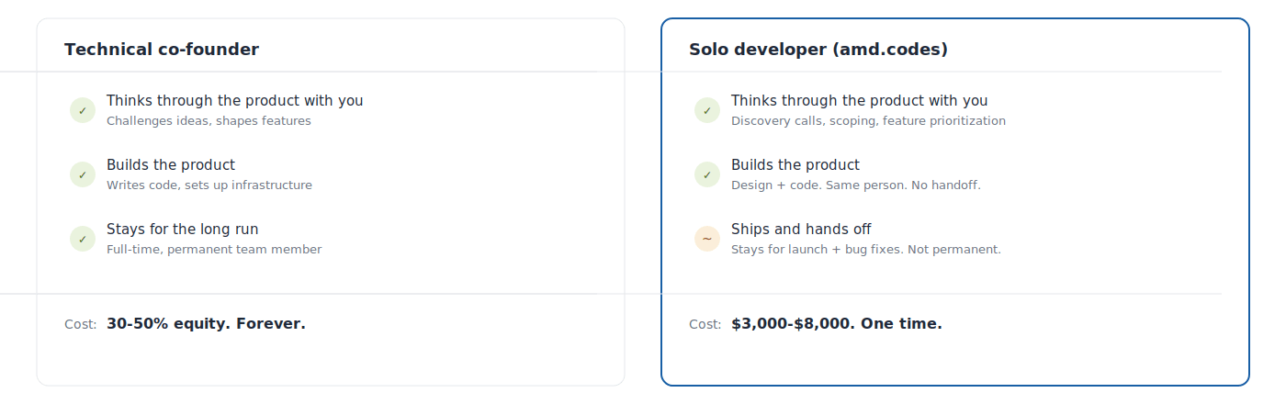Click "Full-time, permanent team member" text
1286x404 pixels.
click(x=214, y=250)
